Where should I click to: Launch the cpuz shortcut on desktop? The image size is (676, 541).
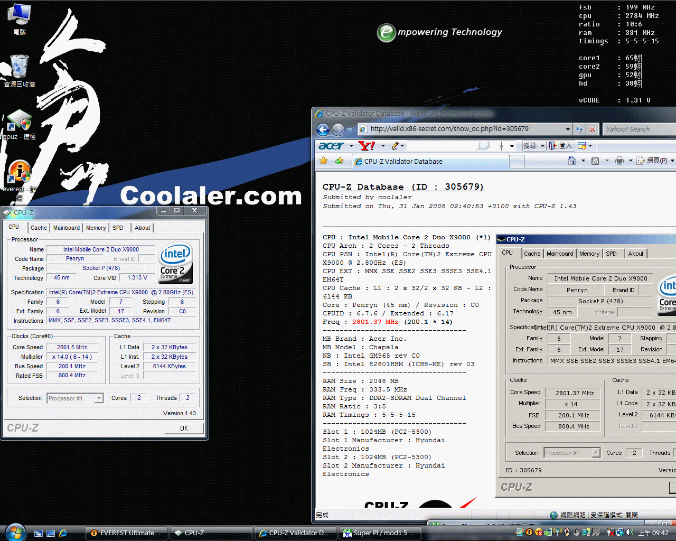pyautogui.click(x=20, y=125)
